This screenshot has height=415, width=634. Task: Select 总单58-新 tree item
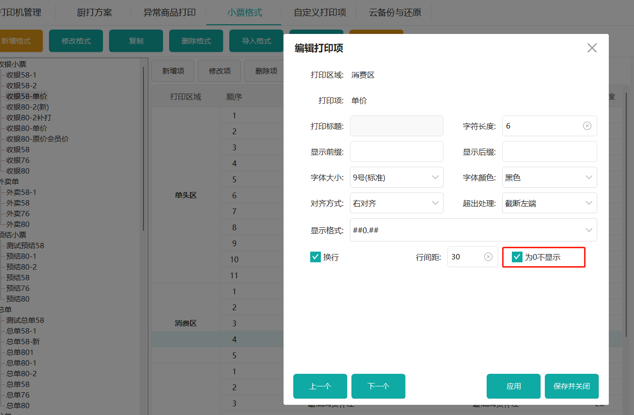(23, 341)
